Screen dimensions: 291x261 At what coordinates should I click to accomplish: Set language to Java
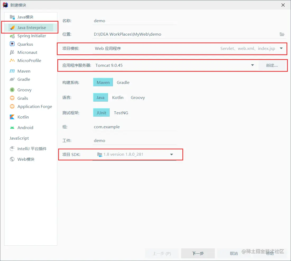[x=100, y=97]
